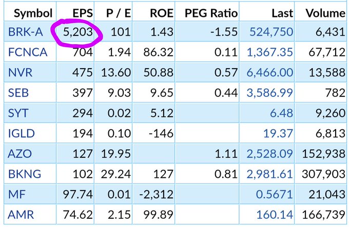Image resolution: width=349 pixels, height=227 pixels.
Task: Open the NVR symbol link
Action: click(x=20, y=72)
